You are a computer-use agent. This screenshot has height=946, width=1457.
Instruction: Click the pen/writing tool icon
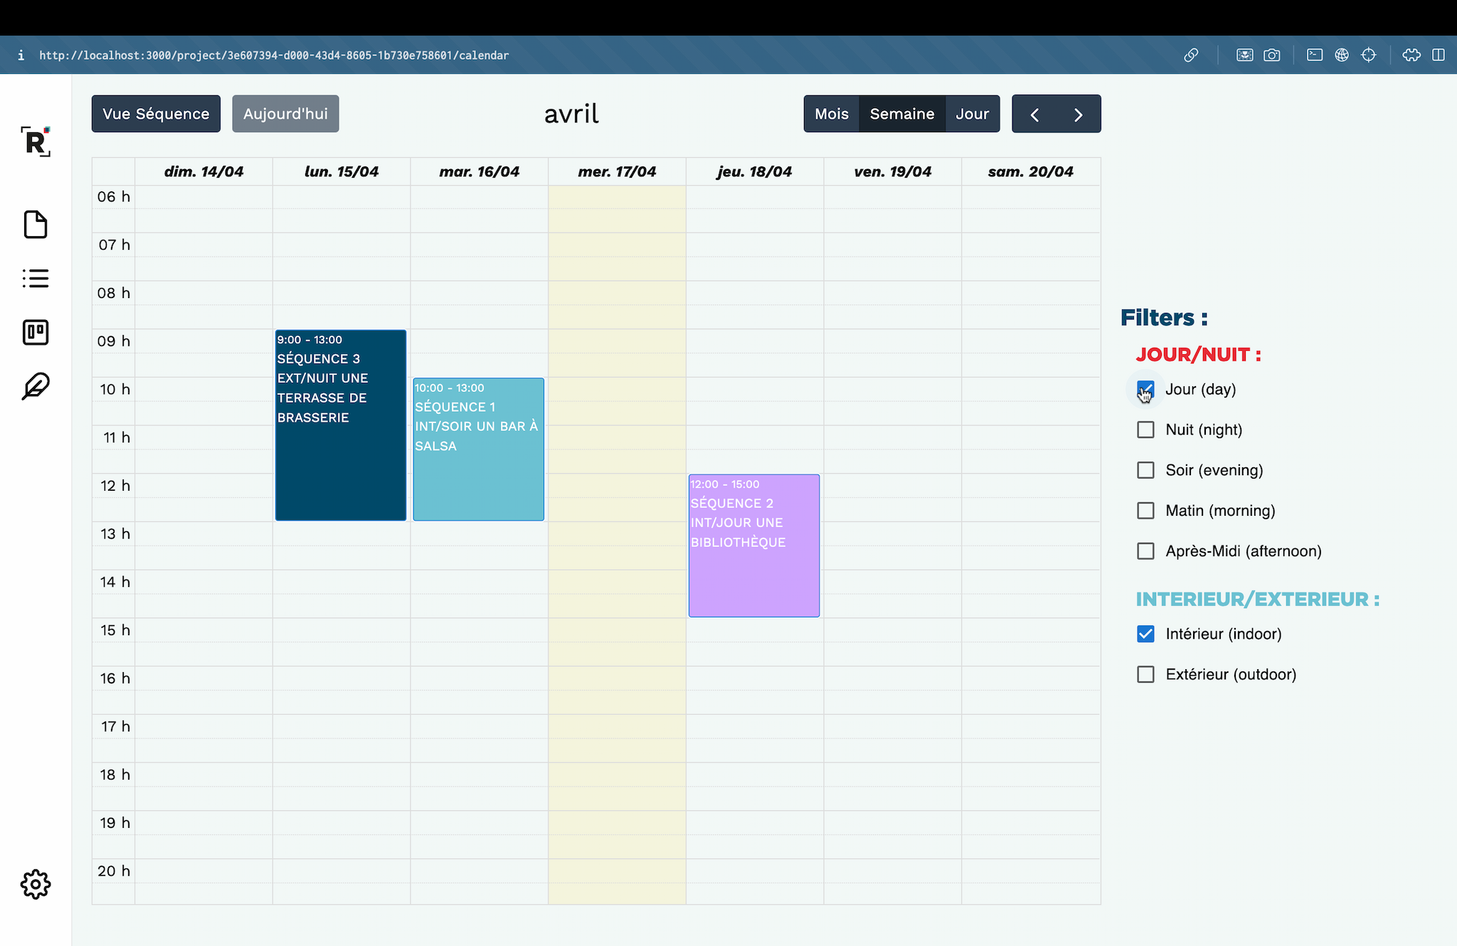[x=35, y=386]
